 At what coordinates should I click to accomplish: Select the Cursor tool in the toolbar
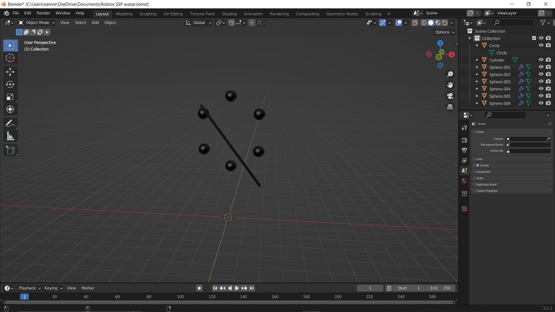click(x=10, y=58)
